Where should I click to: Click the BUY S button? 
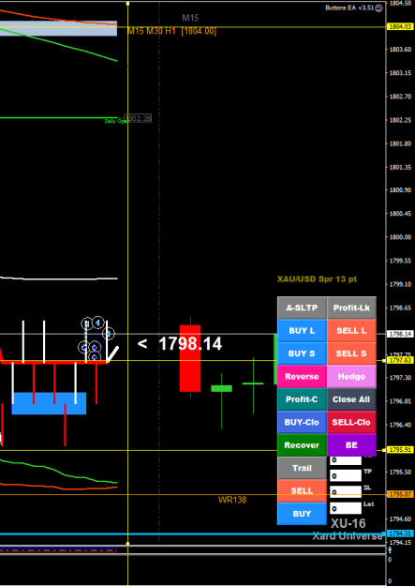pos(302,353)
